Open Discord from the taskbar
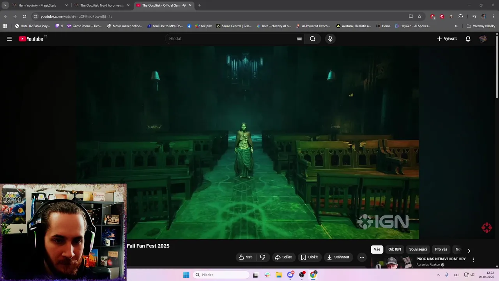 pos(290,275)
